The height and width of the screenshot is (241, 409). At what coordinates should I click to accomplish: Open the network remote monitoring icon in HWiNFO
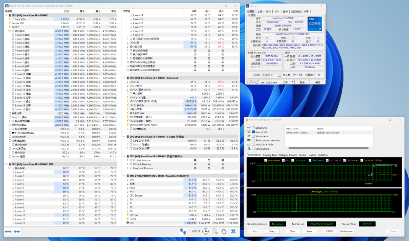click(x=183, y=231)
